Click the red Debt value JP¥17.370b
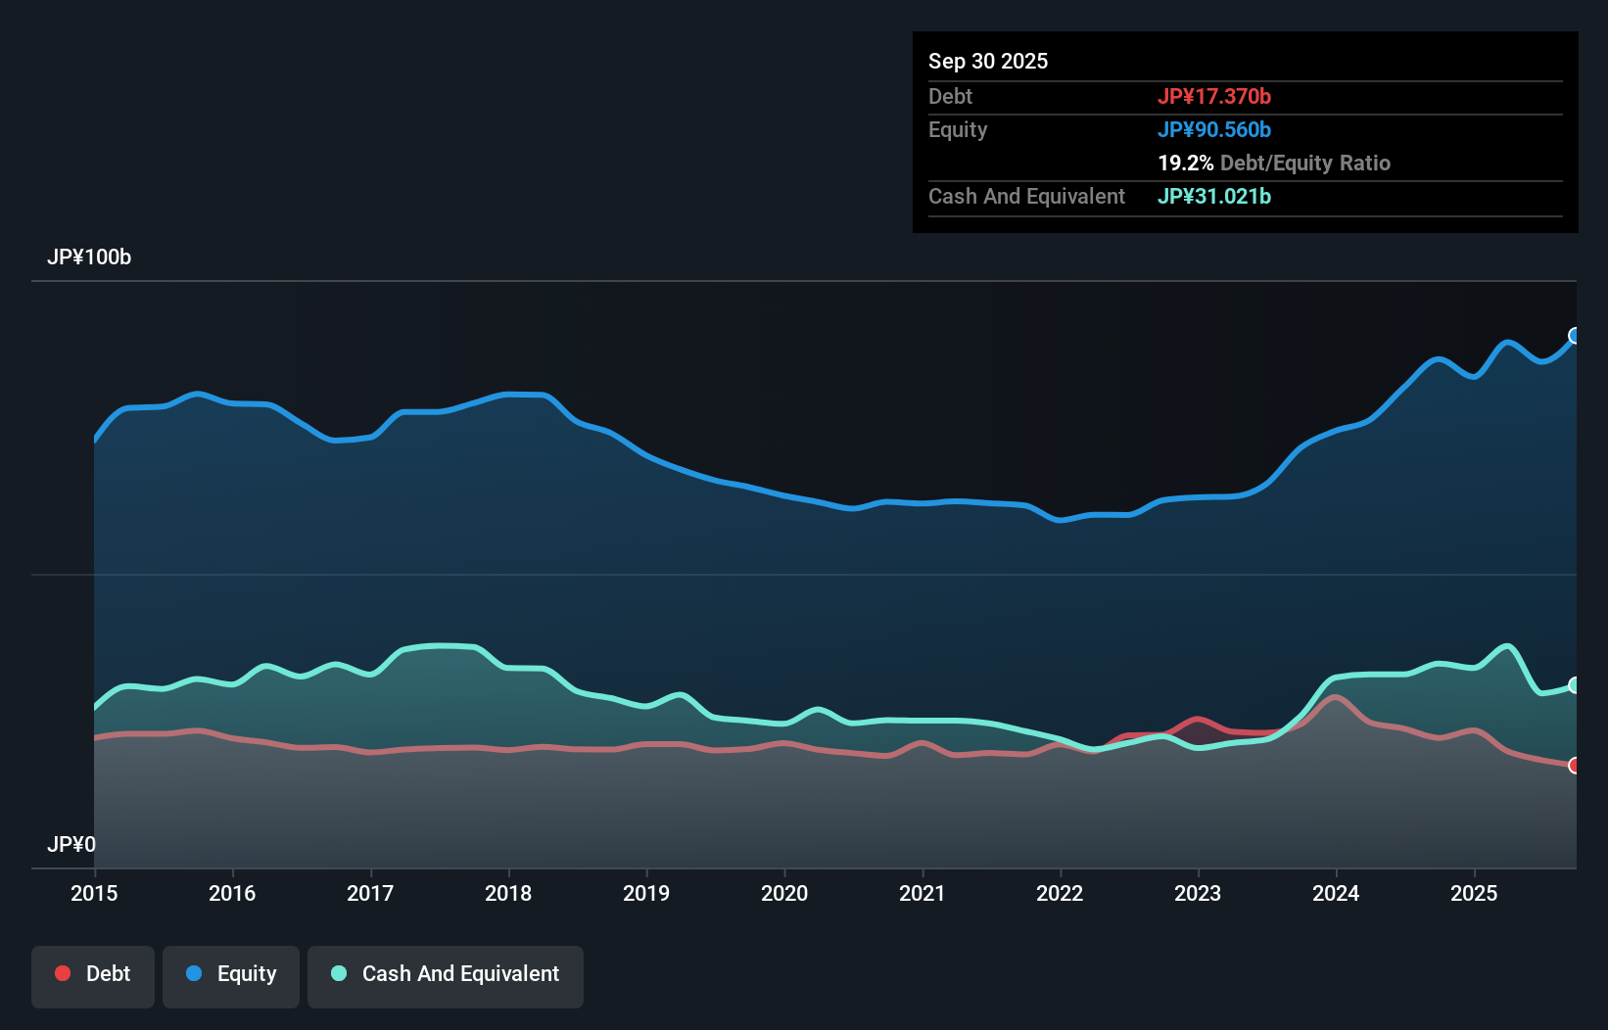Viewport: 1608px width, 1030px height. pyautogui.click(x=1215, y=96)
